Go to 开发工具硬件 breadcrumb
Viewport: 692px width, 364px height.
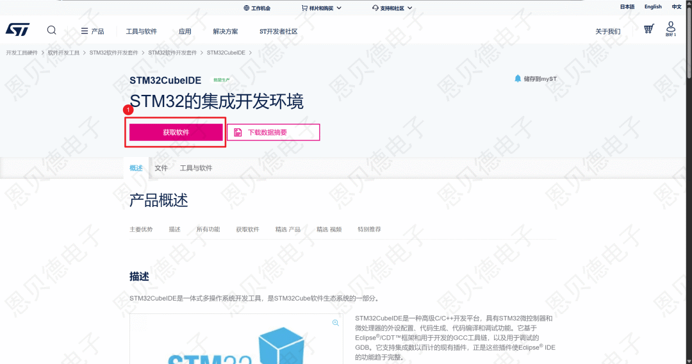(x=22, y=53)
